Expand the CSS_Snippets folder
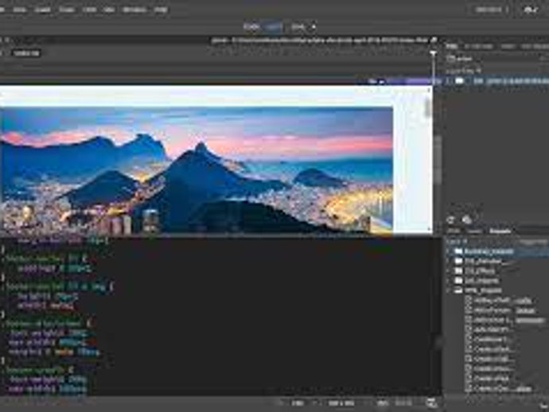This screenshot has width=549, height=412. coord(449,281)
